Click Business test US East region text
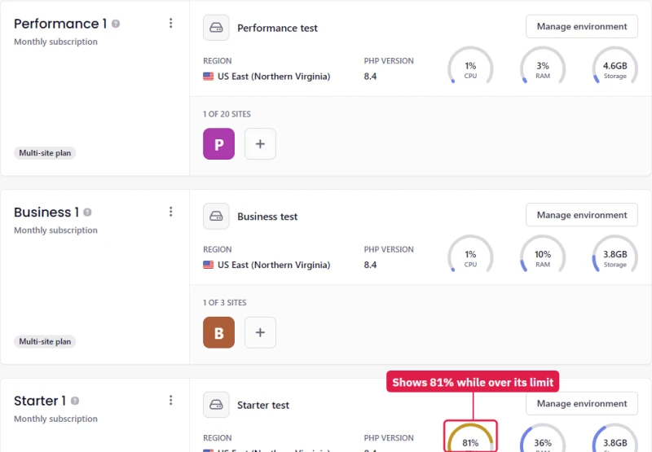Screen dimensions: 652x452 coord(274,265)
